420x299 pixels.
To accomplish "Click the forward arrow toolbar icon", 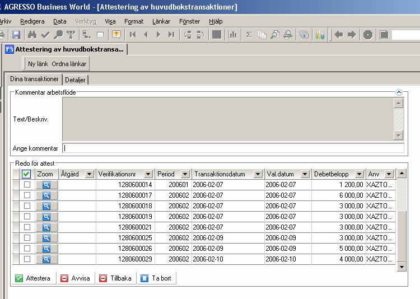I will coord(352,35).
